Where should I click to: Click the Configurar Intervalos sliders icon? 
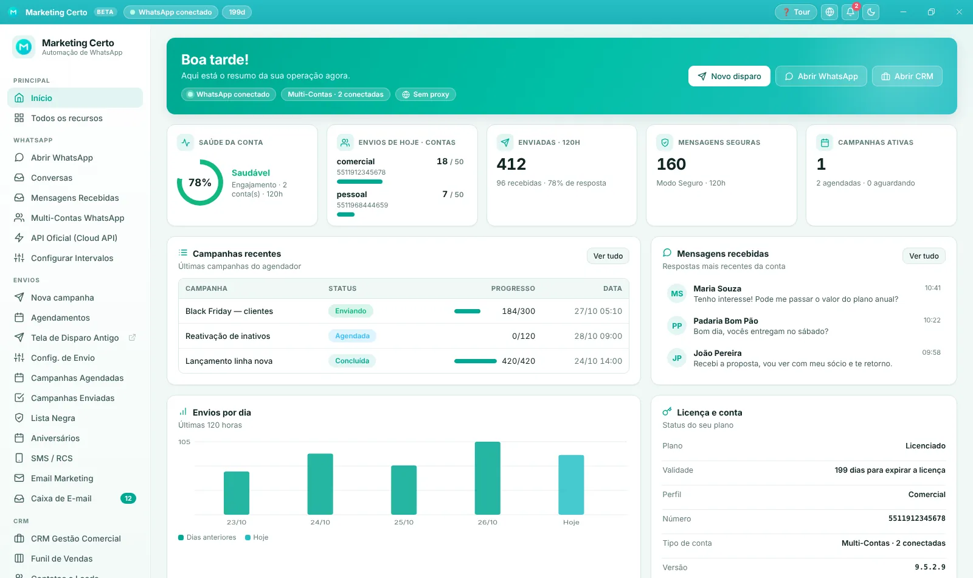pyautogui.click(x=19, y=258)
